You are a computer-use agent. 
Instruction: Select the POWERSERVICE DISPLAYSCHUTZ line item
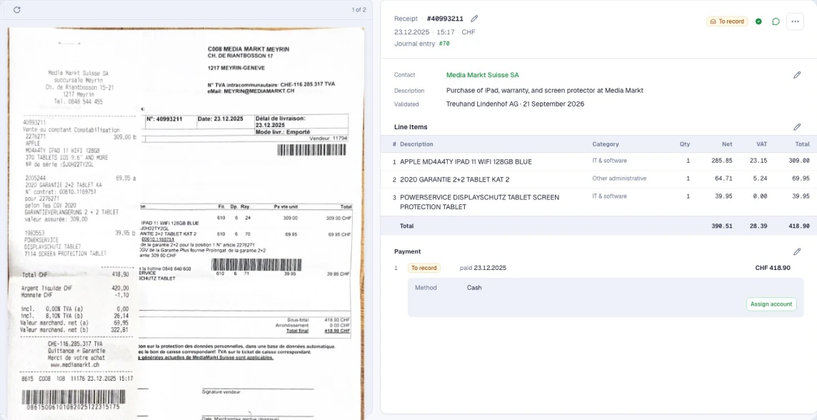(598, 202)
